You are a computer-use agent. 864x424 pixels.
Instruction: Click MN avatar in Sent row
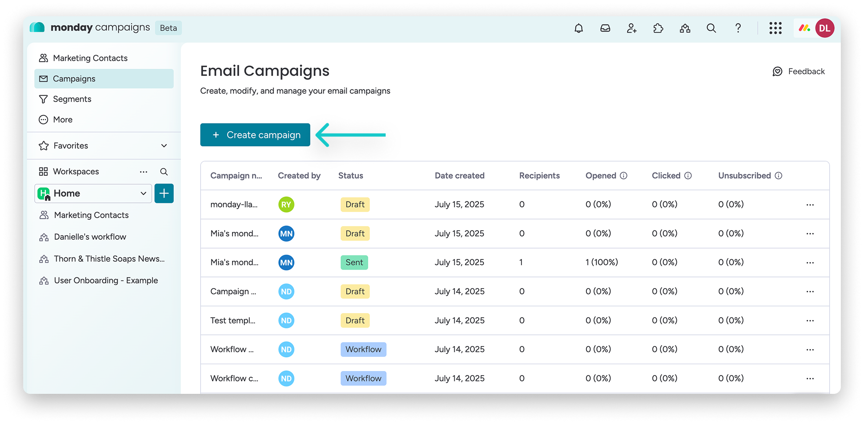point(286,263)
